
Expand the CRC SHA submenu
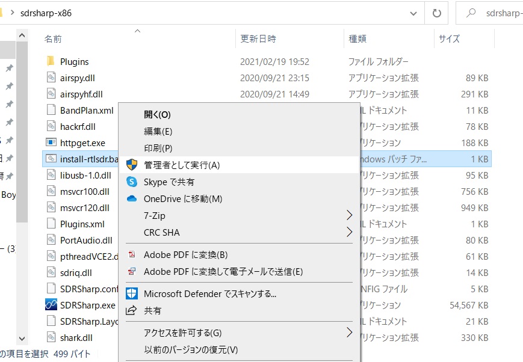click(x=349, y=232)
